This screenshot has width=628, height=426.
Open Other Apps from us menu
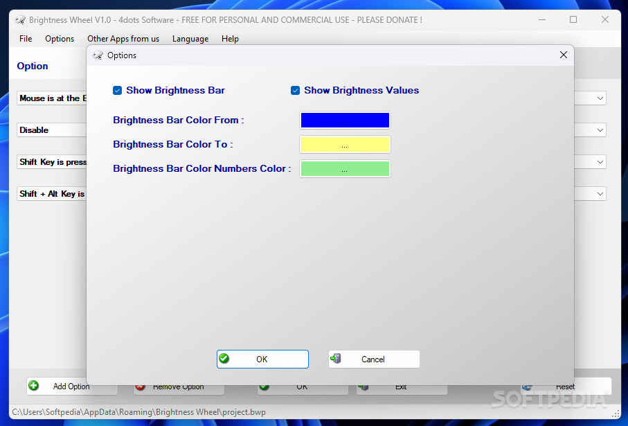[123, 39]
